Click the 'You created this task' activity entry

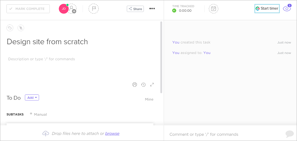[x=191, y=42]
